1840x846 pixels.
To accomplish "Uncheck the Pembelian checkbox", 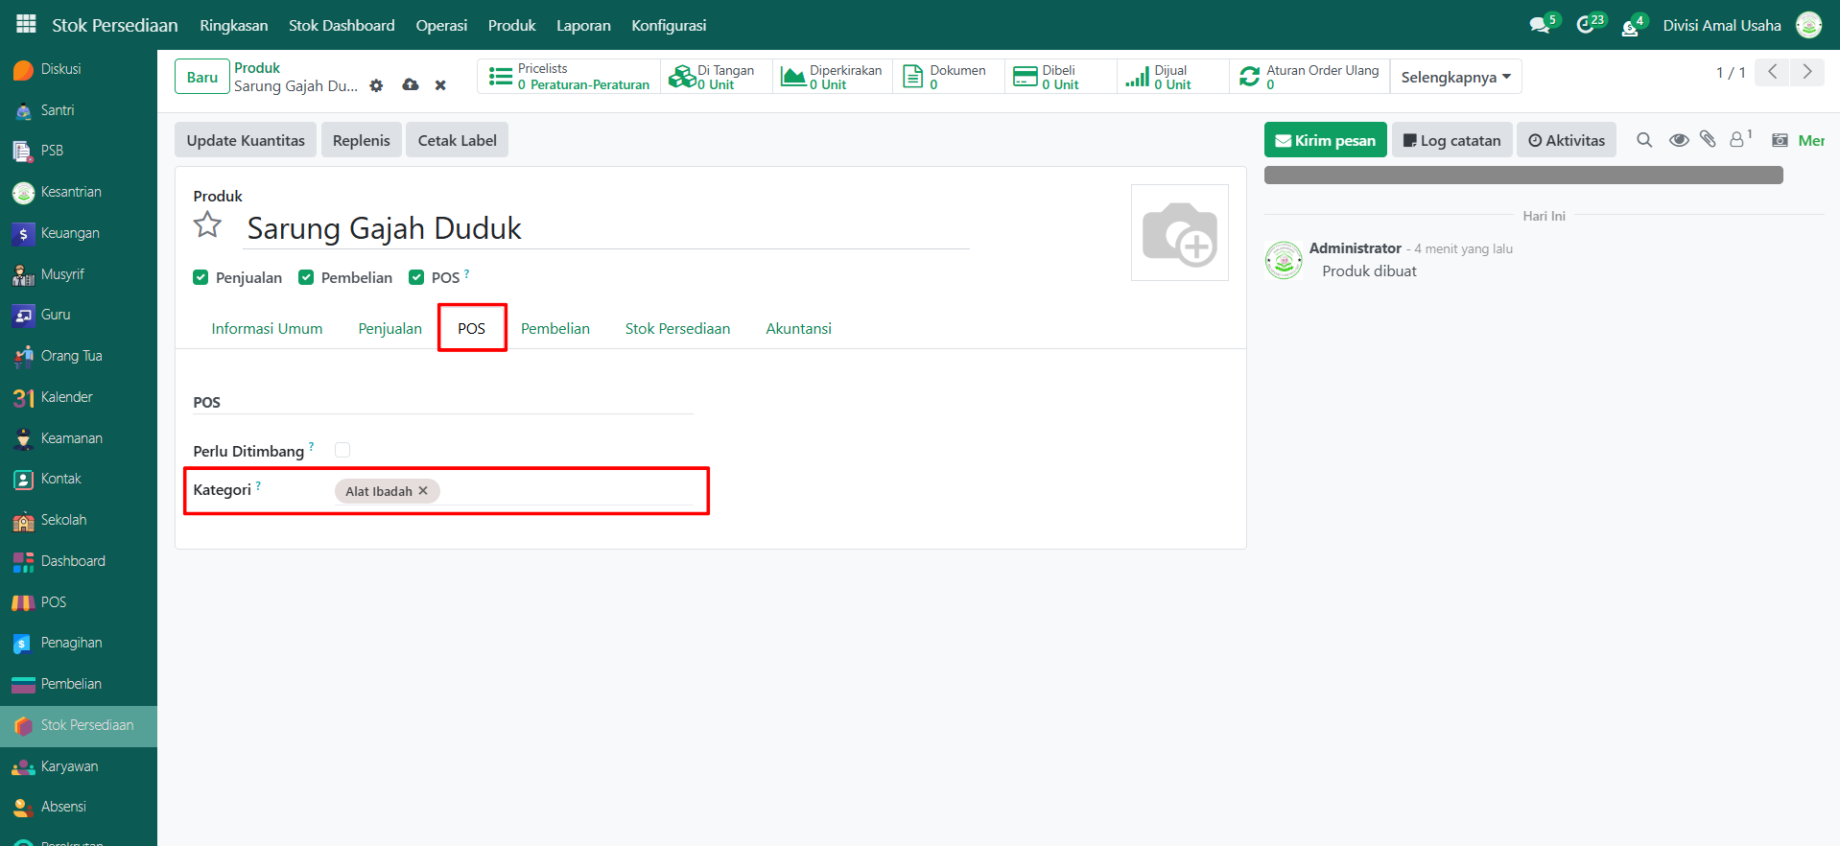I will (x=306, y=277).
